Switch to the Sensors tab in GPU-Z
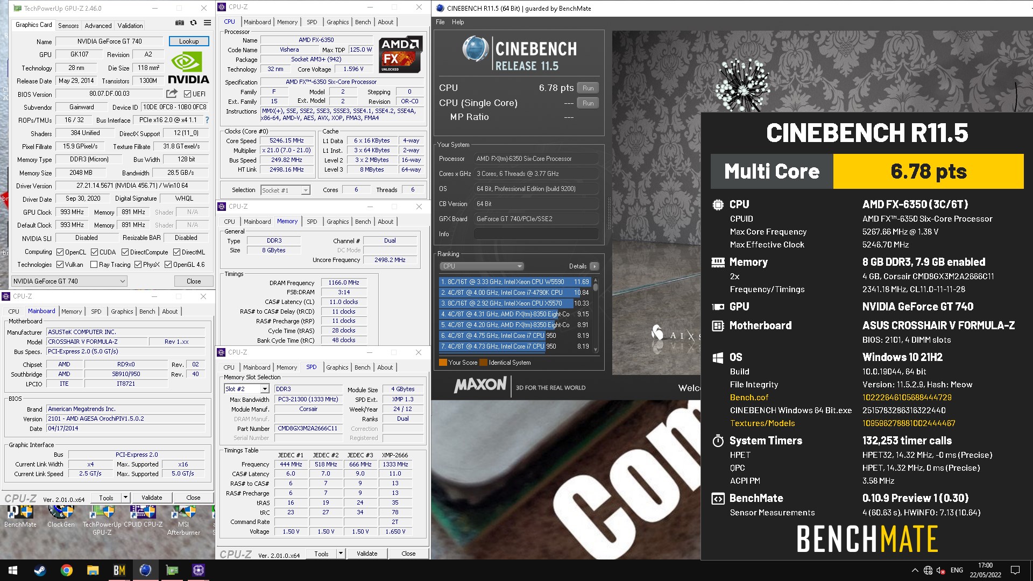 [x=68, y=25]
